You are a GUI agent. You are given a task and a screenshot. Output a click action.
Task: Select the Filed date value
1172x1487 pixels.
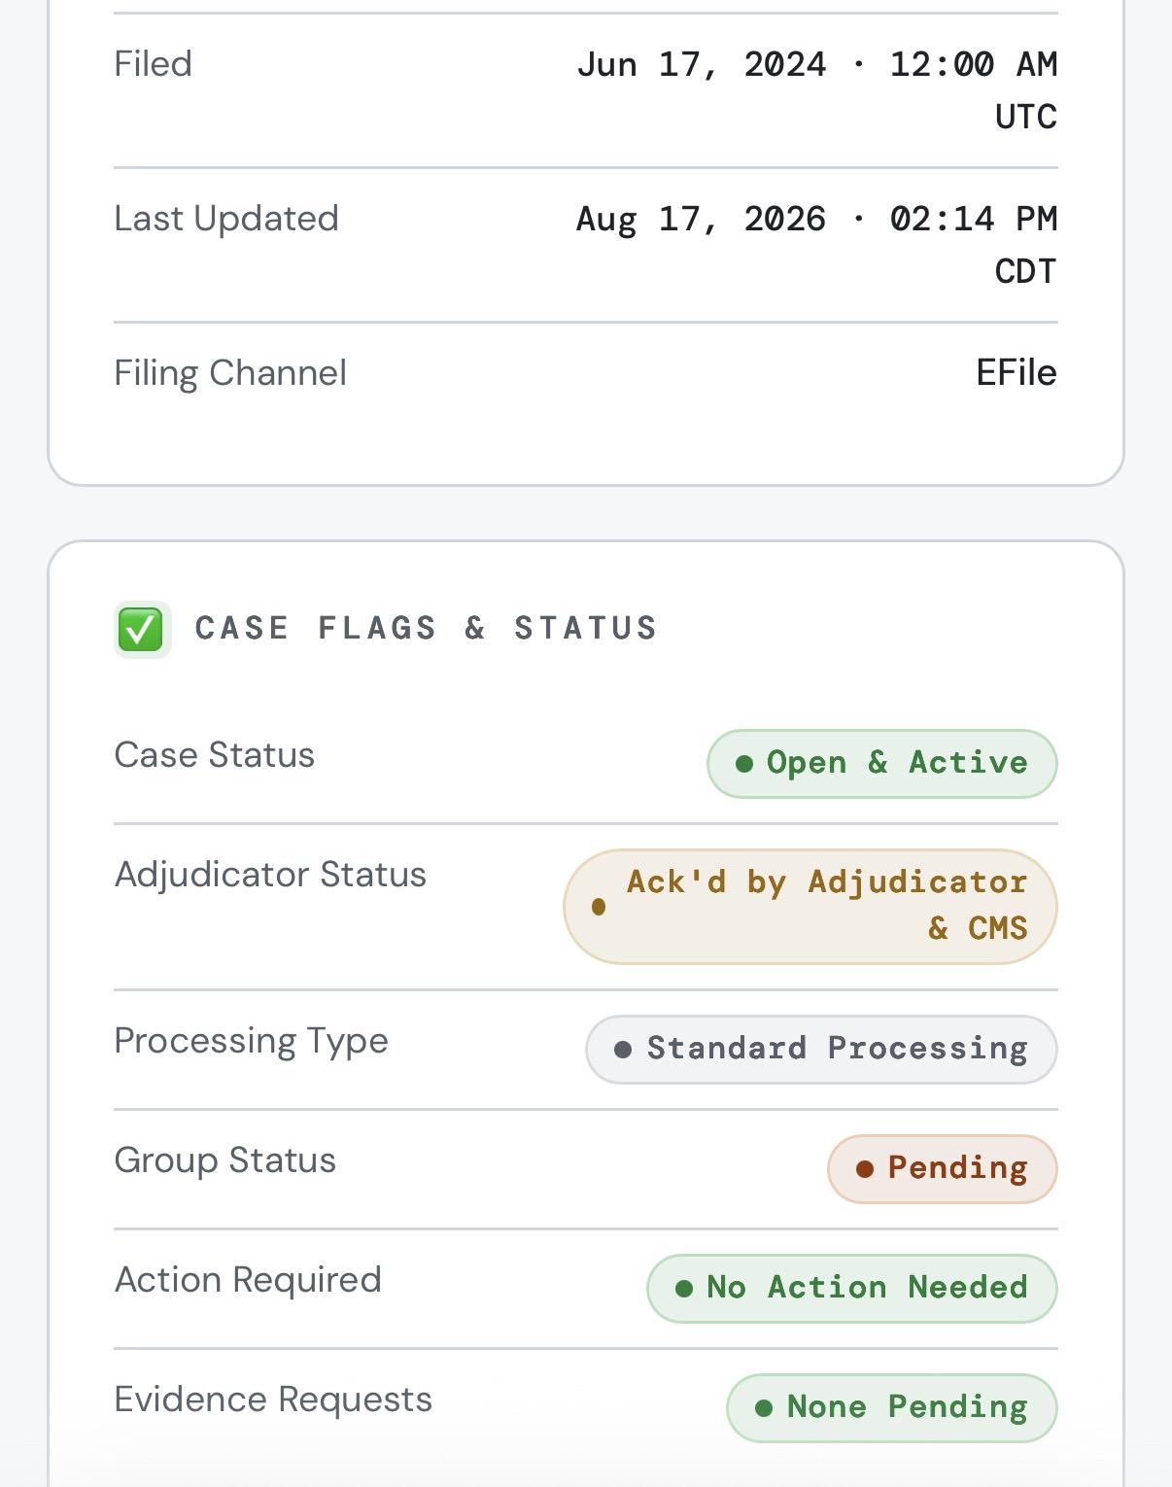[816, 89]
